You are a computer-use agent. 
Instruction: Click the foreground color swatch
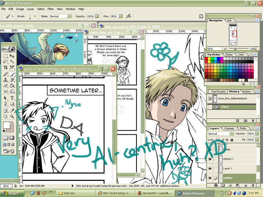pyautogui.click(x=7, y=125)
